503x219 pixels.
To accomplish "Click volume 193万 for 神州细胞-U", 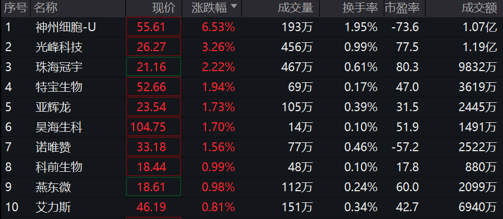I will point(297,27).
